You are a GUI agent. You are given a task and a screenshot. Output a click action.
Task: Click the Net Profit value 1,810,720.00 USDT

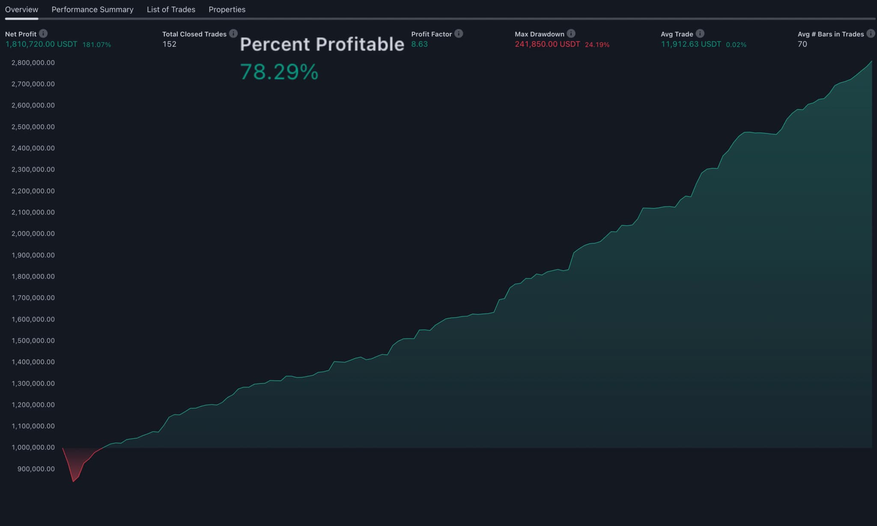tap(41, 44)
